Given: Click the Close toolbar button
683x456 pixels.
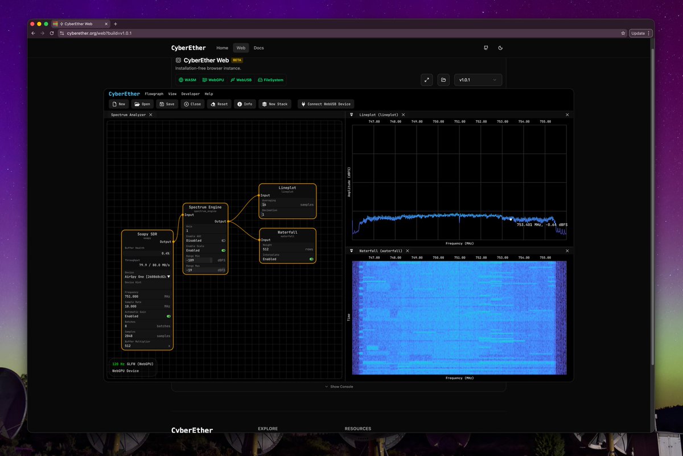Looking at the screenshot, I should point(192,104).
